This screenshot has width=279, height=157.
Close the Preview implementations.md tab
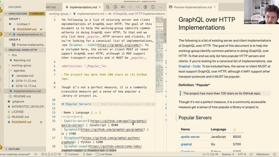214,7
